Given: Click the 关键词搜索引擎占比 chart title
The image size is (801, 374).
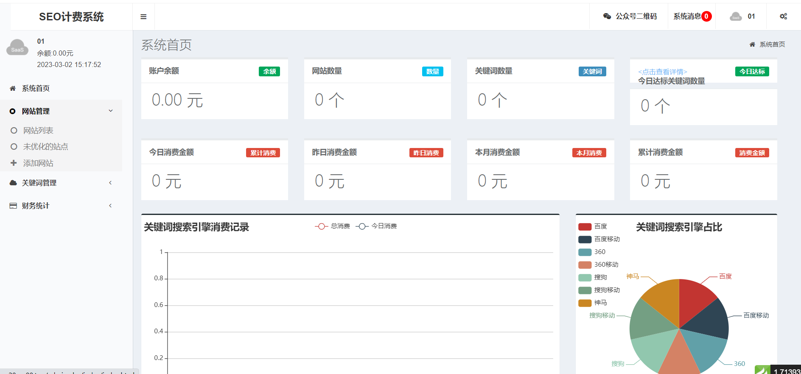Looking at the screenshot, I should point(679,227).
